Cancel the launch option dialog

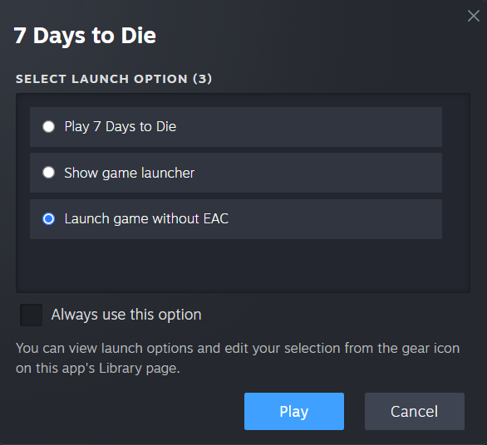[415, 411]
